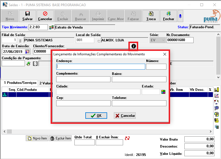Screen dimensions: 221x159
Task: Focus the Telefone text field
Action: 139,103
